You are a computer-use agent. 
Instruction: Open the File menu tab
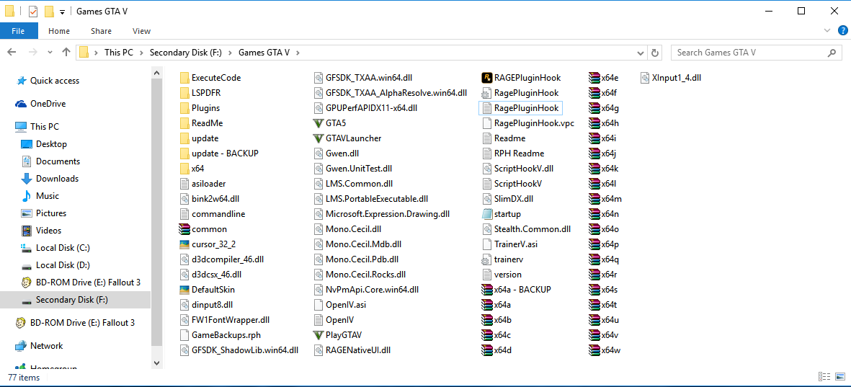pos(19,31)
